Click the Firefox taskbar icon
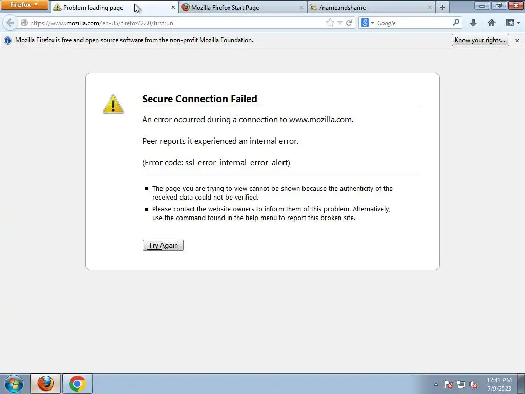The width and height of the screenshot is (525, 394). click(x=46, y=384)
